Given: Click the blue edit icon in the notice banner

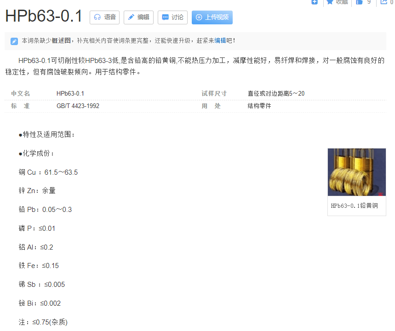Looking at the screenshot, I should tap(14, 41).
